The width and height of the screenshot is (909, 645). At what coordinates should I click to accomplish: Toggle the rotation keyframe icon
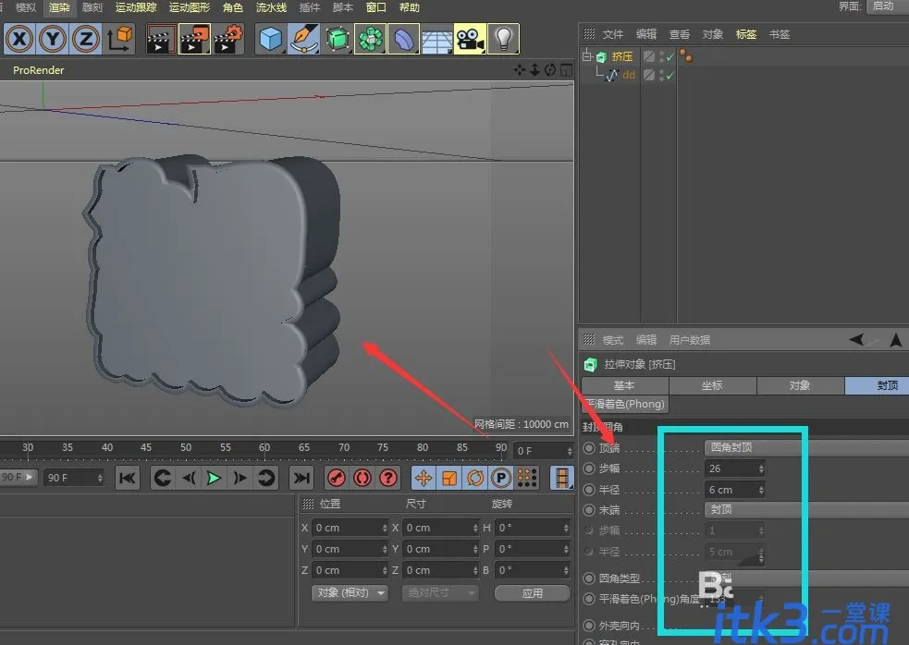tap(475, 478)
